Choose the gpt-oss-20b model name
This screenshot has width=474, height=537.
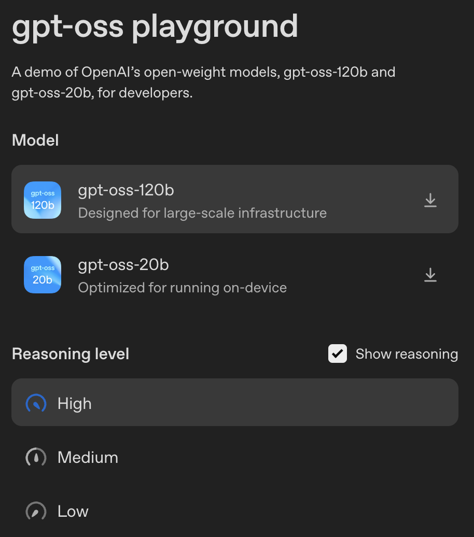(123, 265)
